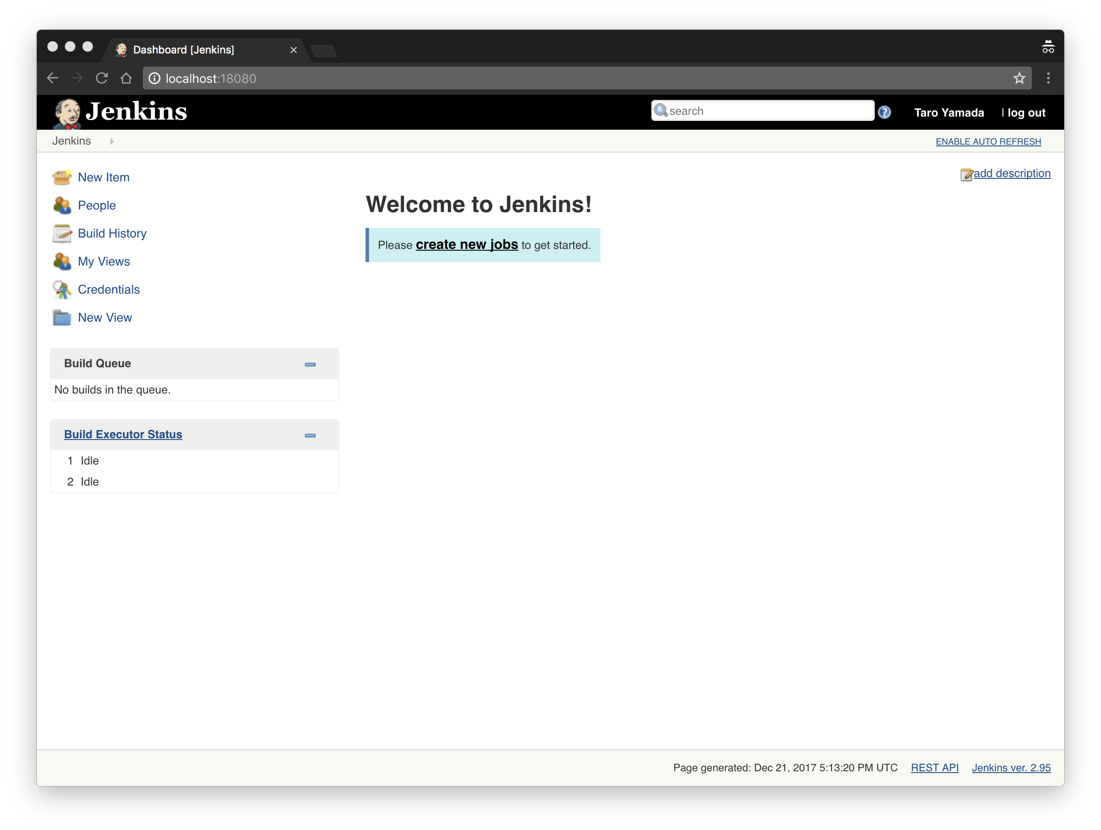The width and height of the screenshot is (1101, 830).
Task: Click the create new jobs link
Action: click(466, 245)
